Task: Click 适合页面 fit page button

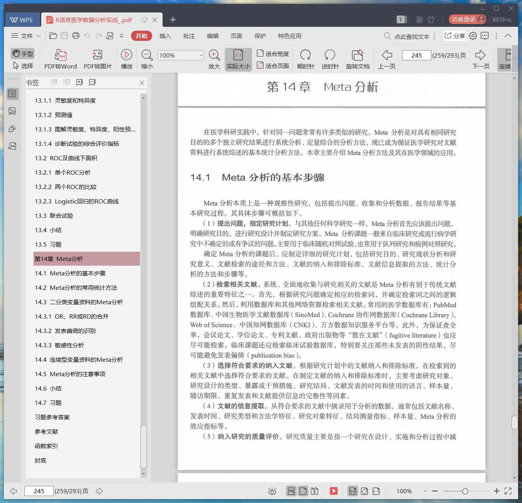Action: (273, 66)
